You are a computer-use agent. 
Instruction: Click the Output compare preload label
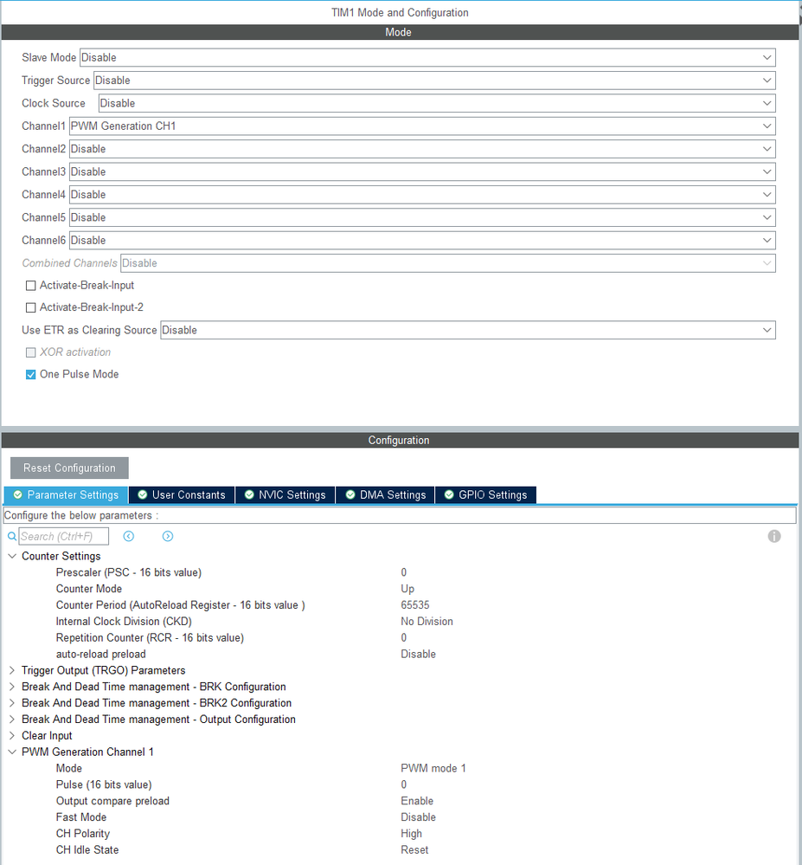coord(112,801)
